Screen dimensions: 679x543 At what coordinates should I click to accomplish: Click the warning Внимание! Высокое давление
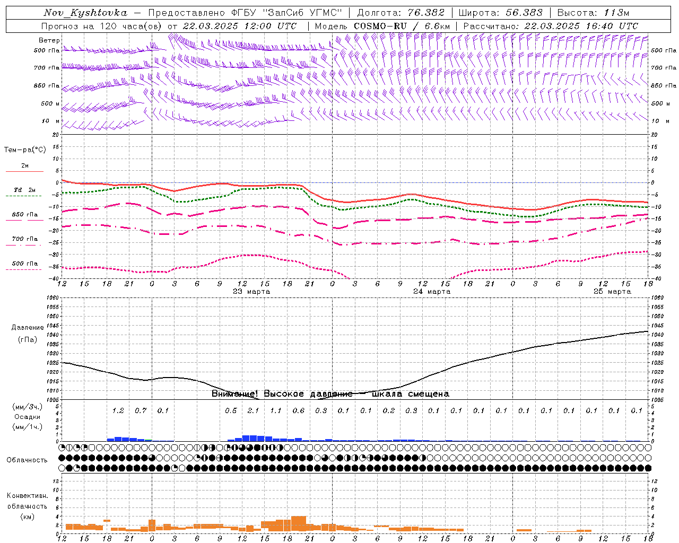282,394
